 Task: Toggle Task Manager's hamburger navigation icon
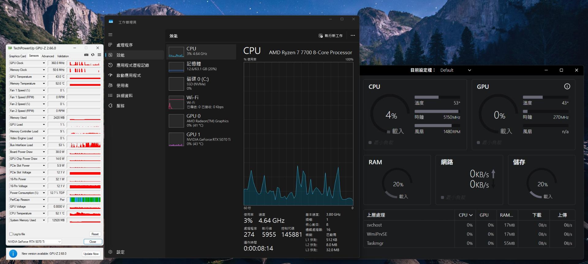(110, 35)
